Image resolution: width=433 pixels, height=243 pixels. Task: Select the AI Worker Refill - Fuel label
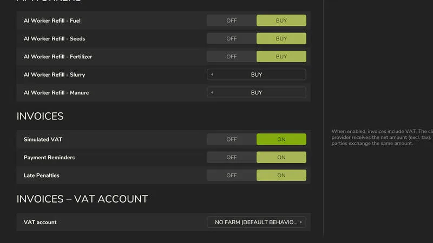coord(52,21)
